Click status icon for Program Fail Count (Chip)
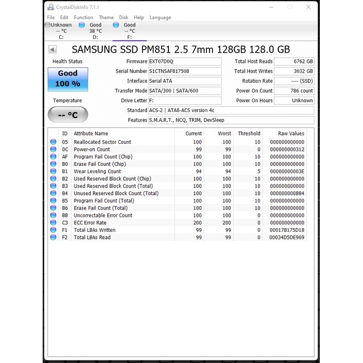This screenshot has width=363, height=363. pos(53,157)
